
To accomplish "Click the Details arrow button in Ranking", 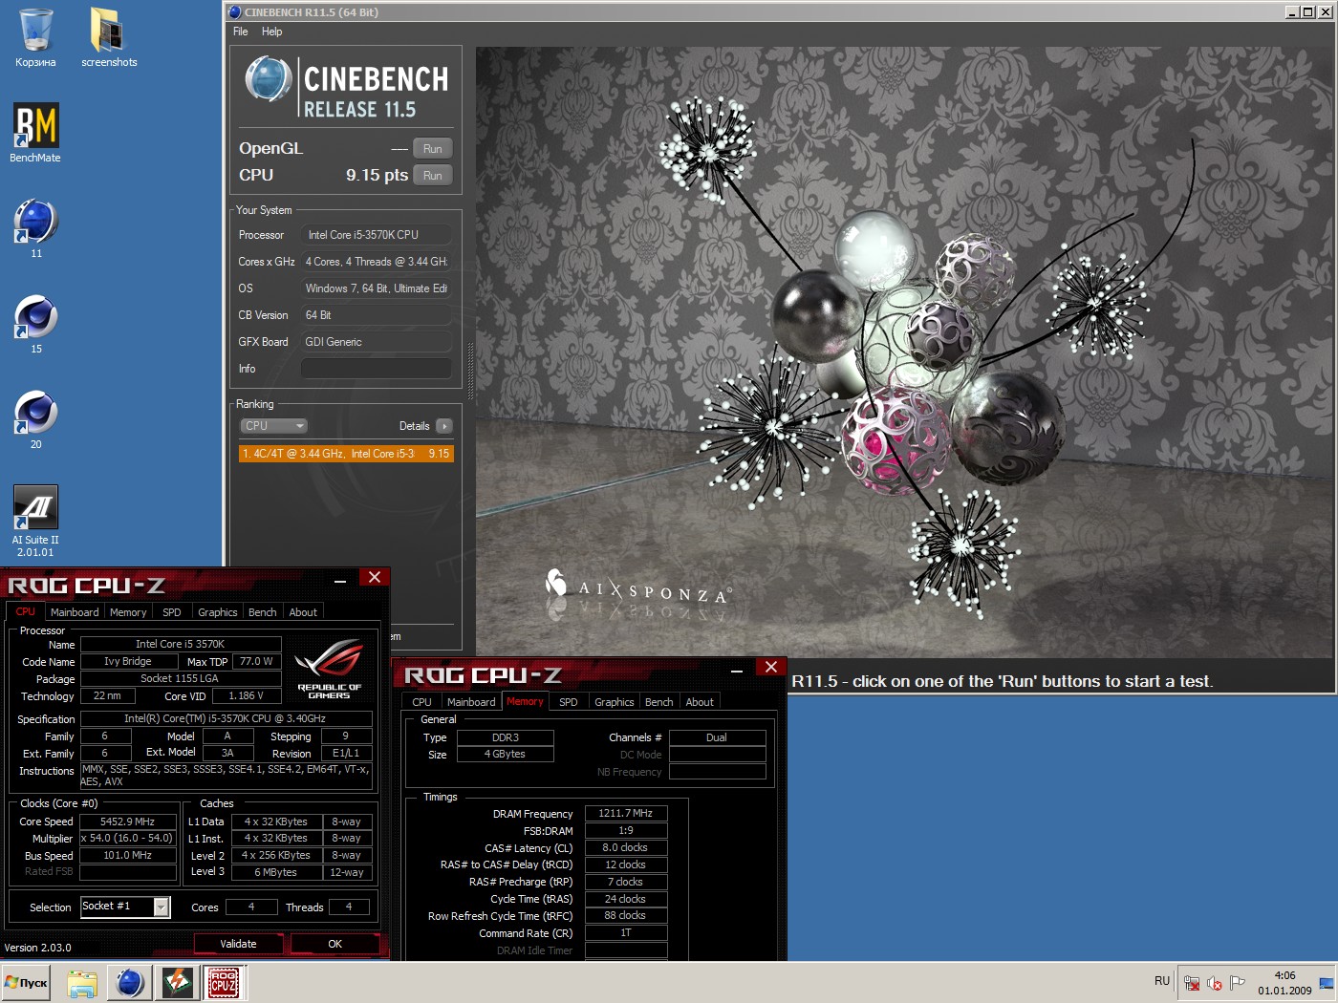I will point(444,426).
